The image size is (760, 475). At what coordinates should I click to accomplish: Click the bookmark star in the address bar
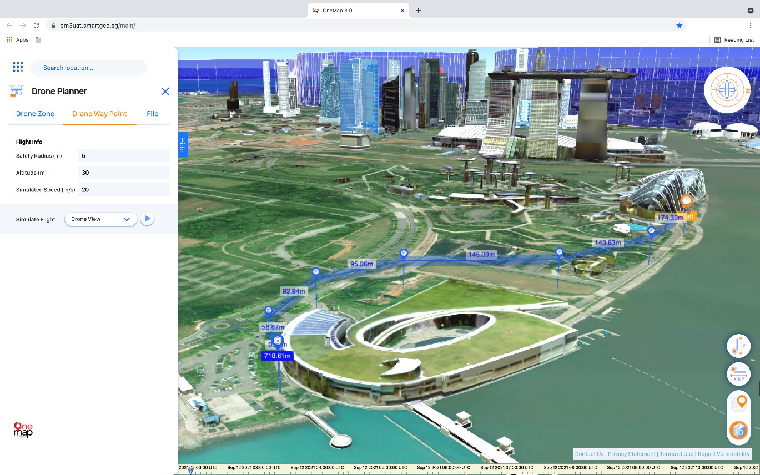[680, 25]
